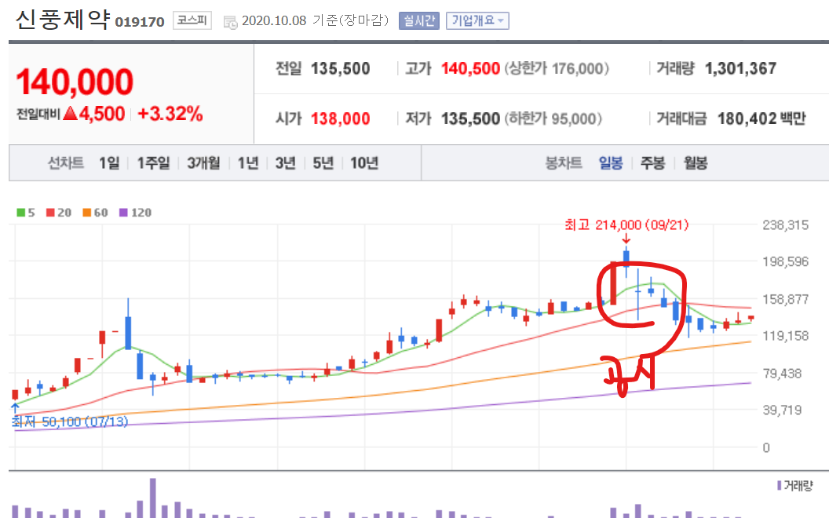This screenshot has width=829, height=518.
Task: Click the 최저 50,100 (07/13) marker
Action: [x=70, y=421]
